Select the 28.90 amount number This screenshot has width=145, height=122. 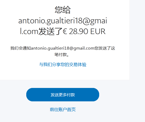click(79, 31)
